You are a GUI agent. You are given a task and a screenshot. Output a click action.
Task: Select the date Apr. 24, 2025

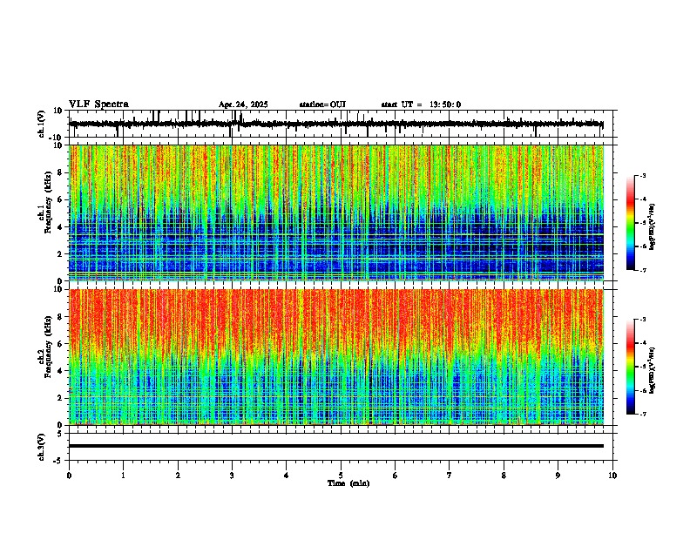[243, 105]
